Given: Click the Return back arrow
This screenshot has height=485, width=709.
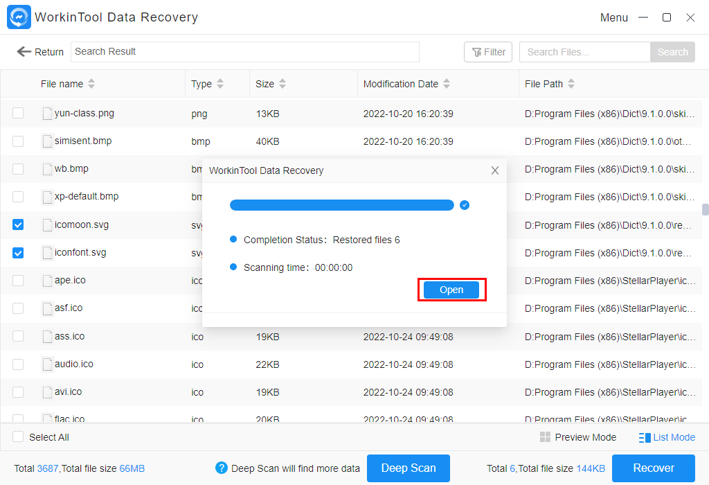Looking at the screenshot, I should (24, 52).
